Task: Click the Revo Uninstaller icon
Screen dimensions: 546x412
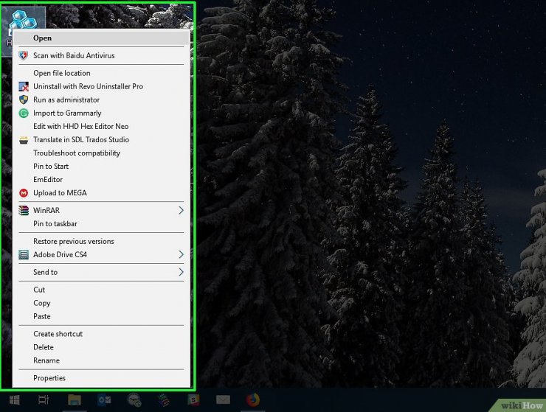Action: click(24, 86)
